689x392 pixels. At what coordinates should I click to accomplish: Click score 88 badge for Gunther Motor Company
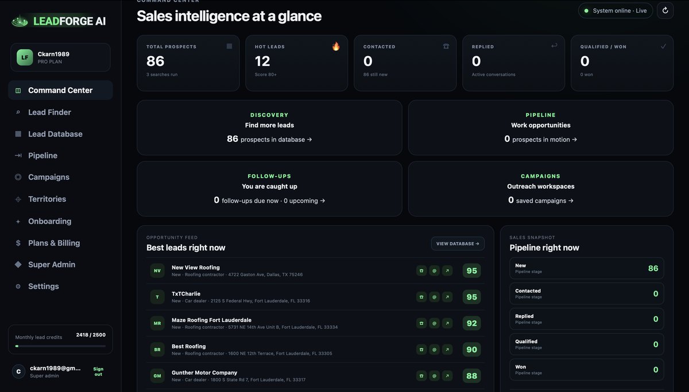[471, 376]
